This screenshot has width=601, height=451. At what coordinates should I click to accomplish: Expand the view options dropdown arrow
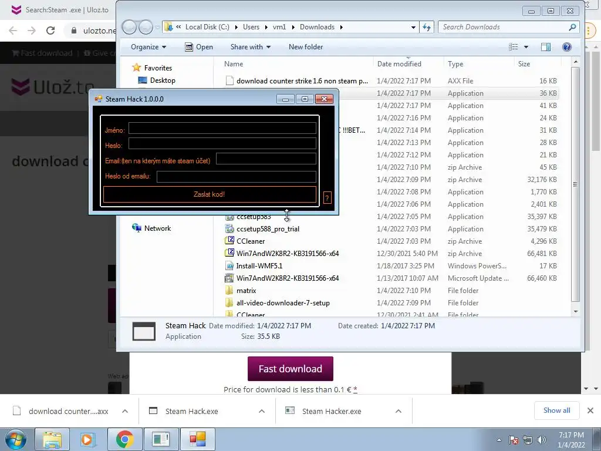click(526, 47)
